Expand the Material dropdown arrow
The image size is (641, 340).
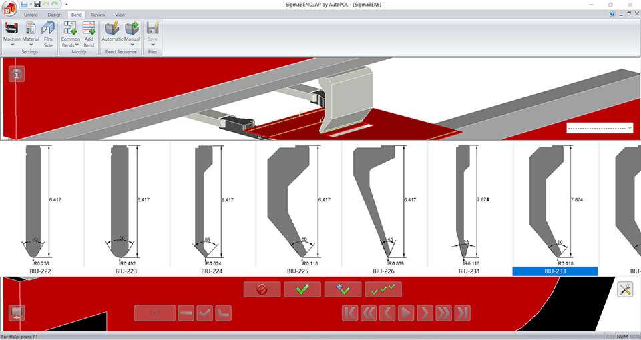click(x=31, y=45)
